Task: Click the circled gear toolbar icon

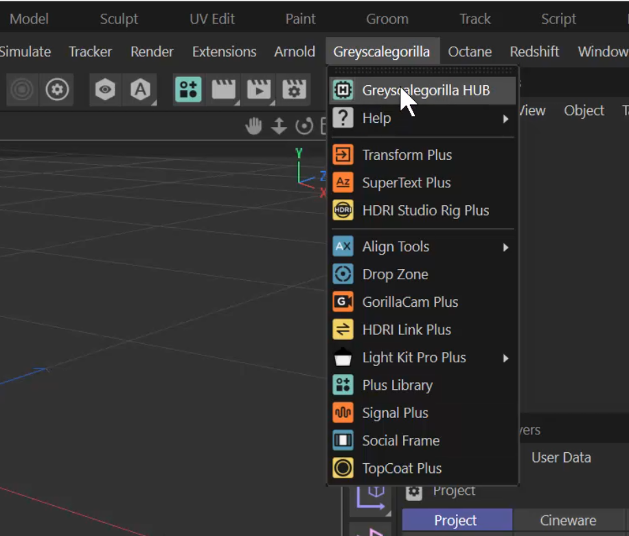Action: (57, 89)
